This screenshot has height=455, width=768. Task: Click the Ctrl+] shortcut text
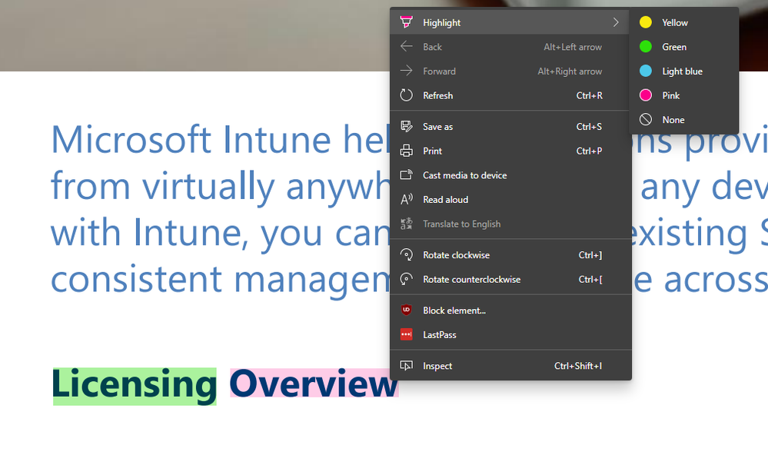pos(590,254)
